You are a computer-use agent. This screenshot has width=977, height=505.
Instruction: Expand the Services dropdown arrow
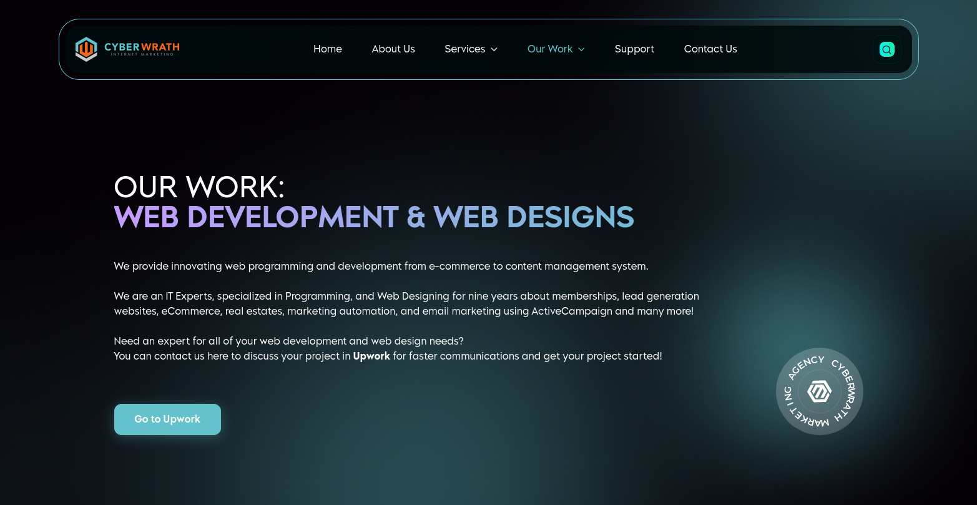(494, 49)
